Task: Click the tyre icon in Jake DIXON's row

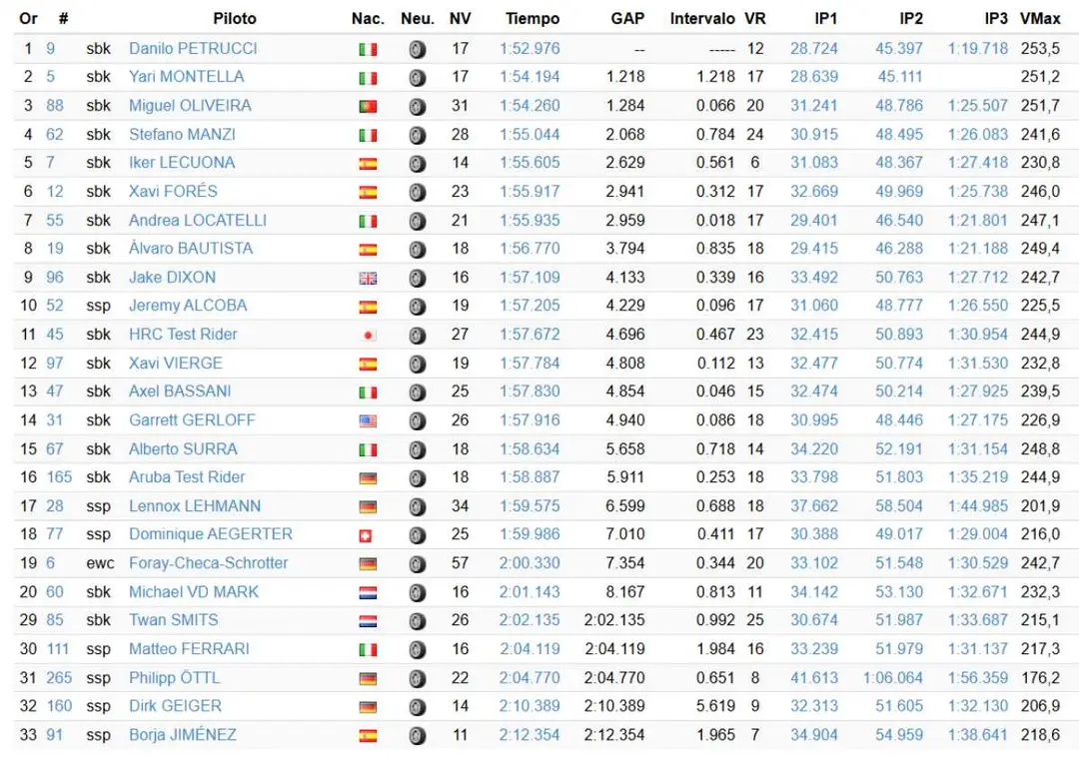Action: (417, 278)
